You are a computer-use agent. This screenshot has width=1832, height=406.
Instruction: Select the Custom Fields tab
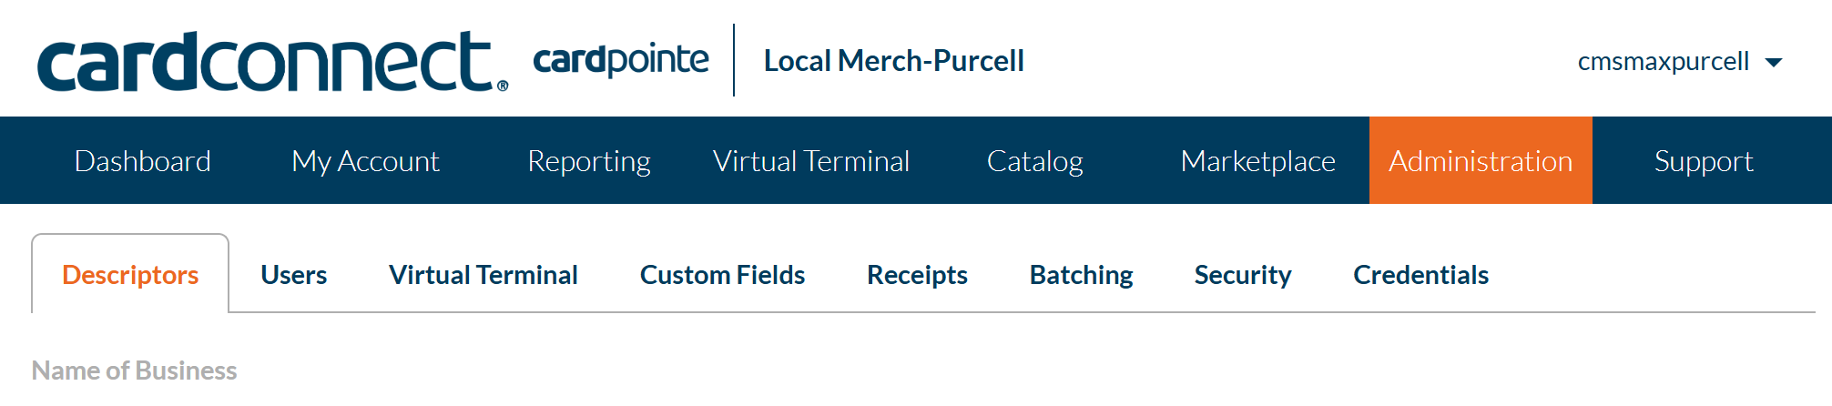tap(722, 275)
